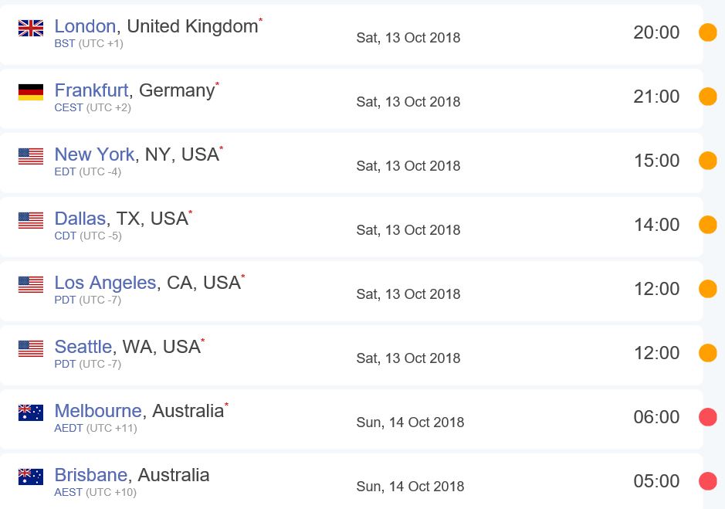Viewport: 725px width, 509px height.
Task: Open the Seattle city link
Action: [x=83, y=347]
